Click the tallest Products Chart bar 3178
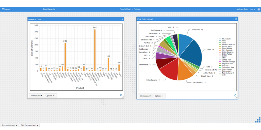The height and width of the screenshot is (130, 261). click(95, 50)
